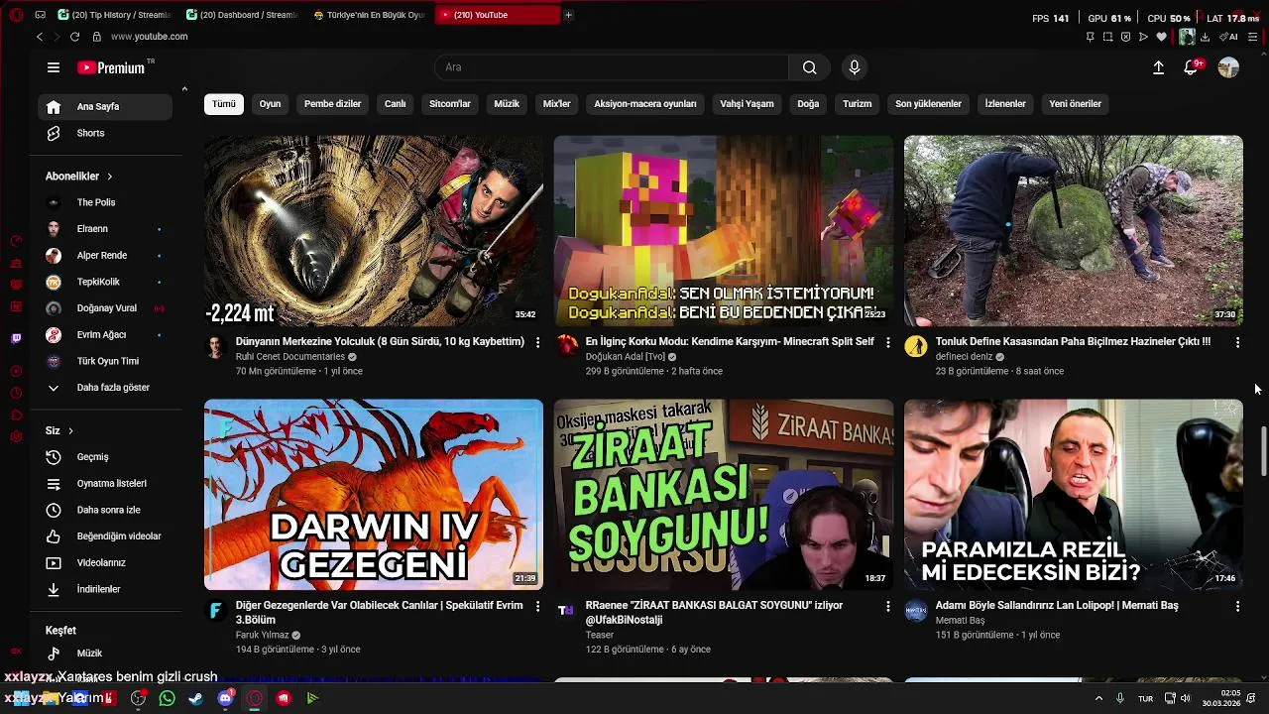Select the Tümü filter chip
The image size is (1269, 714).
224,104
